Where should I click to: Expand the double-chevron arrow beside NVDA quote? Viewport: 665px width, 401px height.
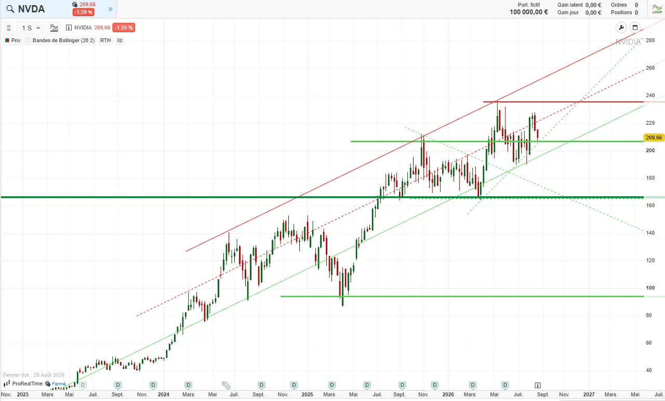click(110, 9)
